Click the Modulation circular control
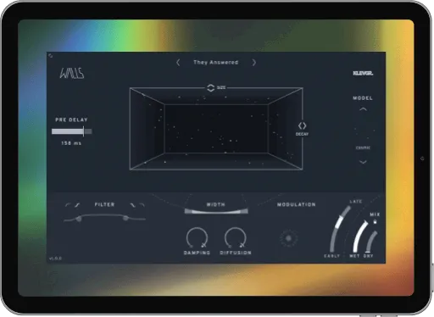The height and width of the screenshot is (317, 434). (x=289, y=238)
